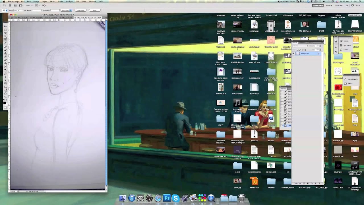Select the Crop tool in the toolbox

point(5,40)
